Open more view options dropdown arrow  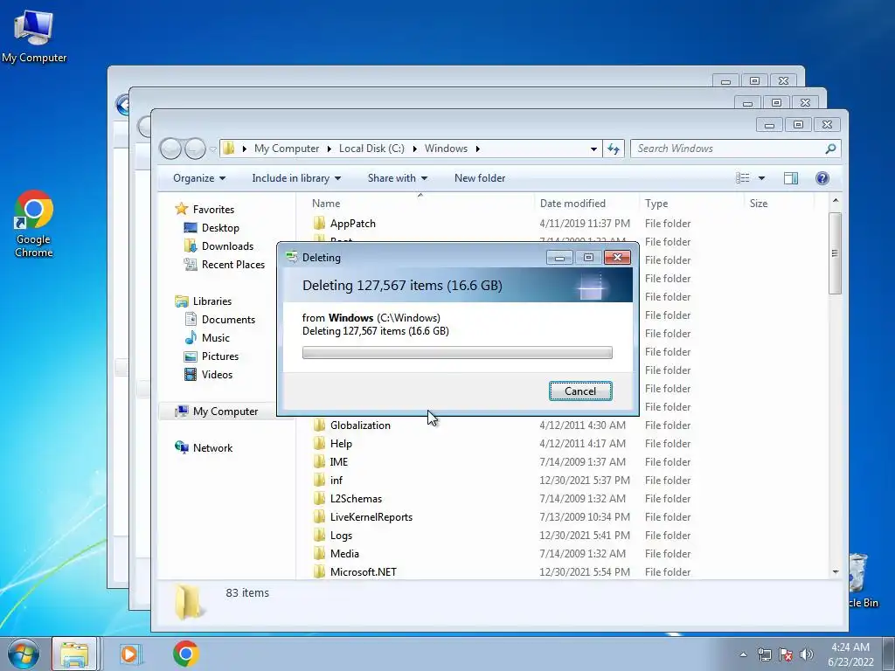pyautogui.click(x=761, y=178)
